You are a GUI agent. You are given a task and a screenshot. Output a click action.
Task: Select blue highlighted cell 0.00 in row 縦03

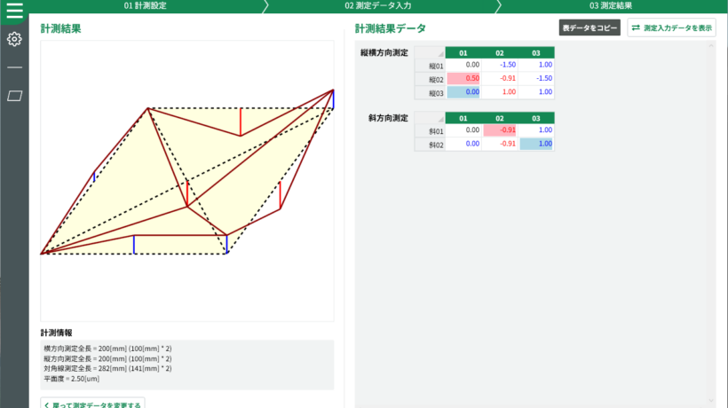click(x=463, y=91)
